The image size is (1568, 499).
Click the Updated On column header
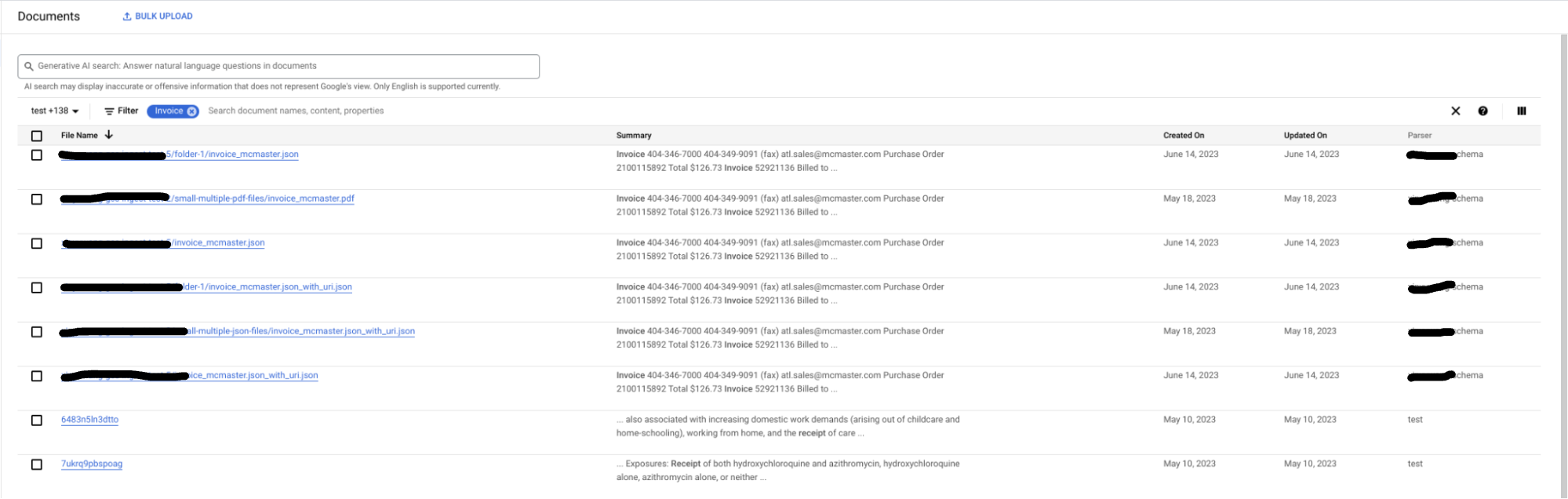[x=1304, y=136]
